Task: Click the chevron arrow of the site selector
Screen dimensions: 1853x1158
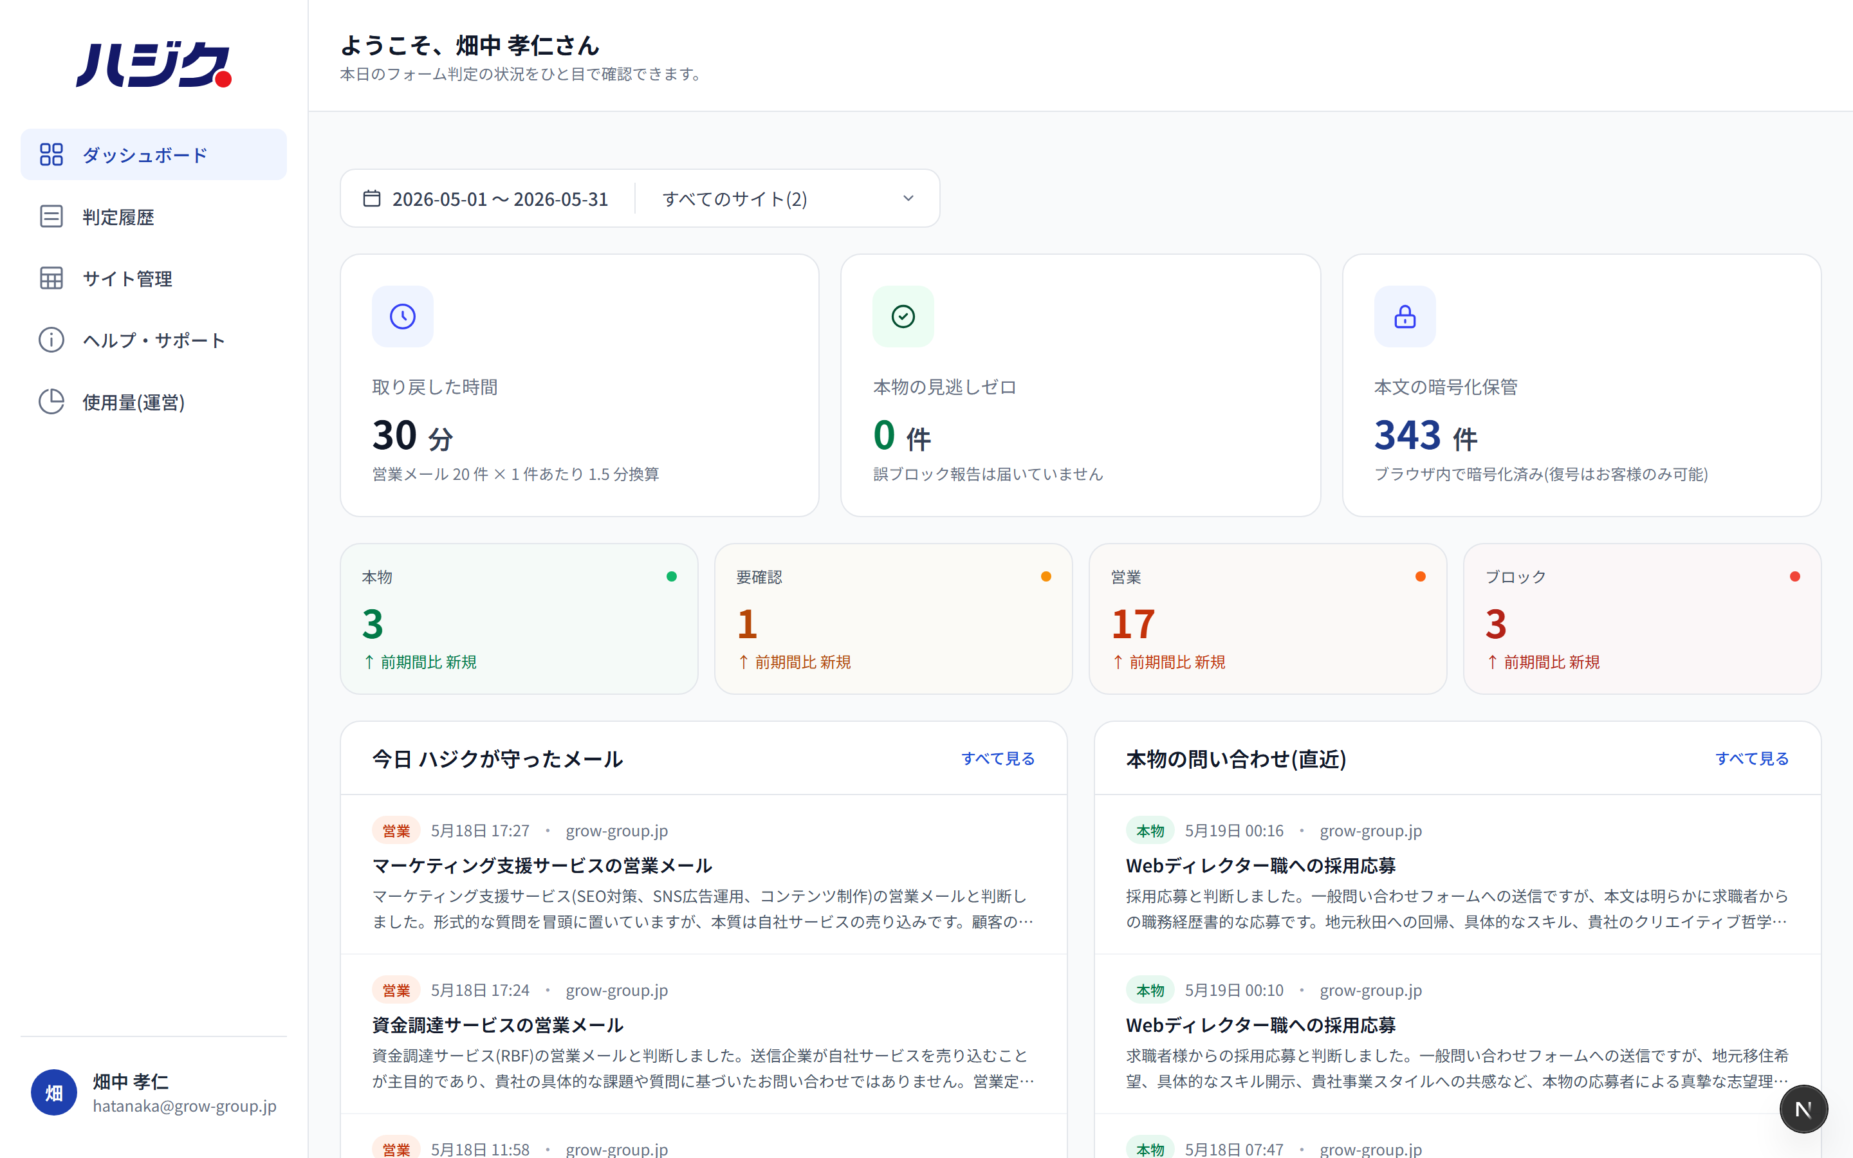Action: (908, 198)
